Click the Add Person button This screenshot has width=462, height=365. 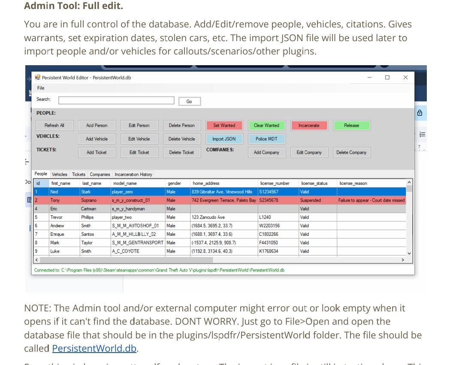tap(97, 126)
